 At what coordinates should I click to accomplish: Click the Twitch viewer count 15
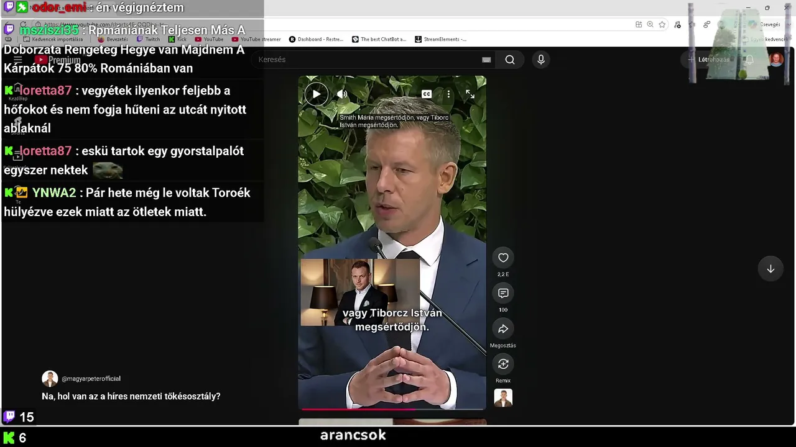[27, 417]
